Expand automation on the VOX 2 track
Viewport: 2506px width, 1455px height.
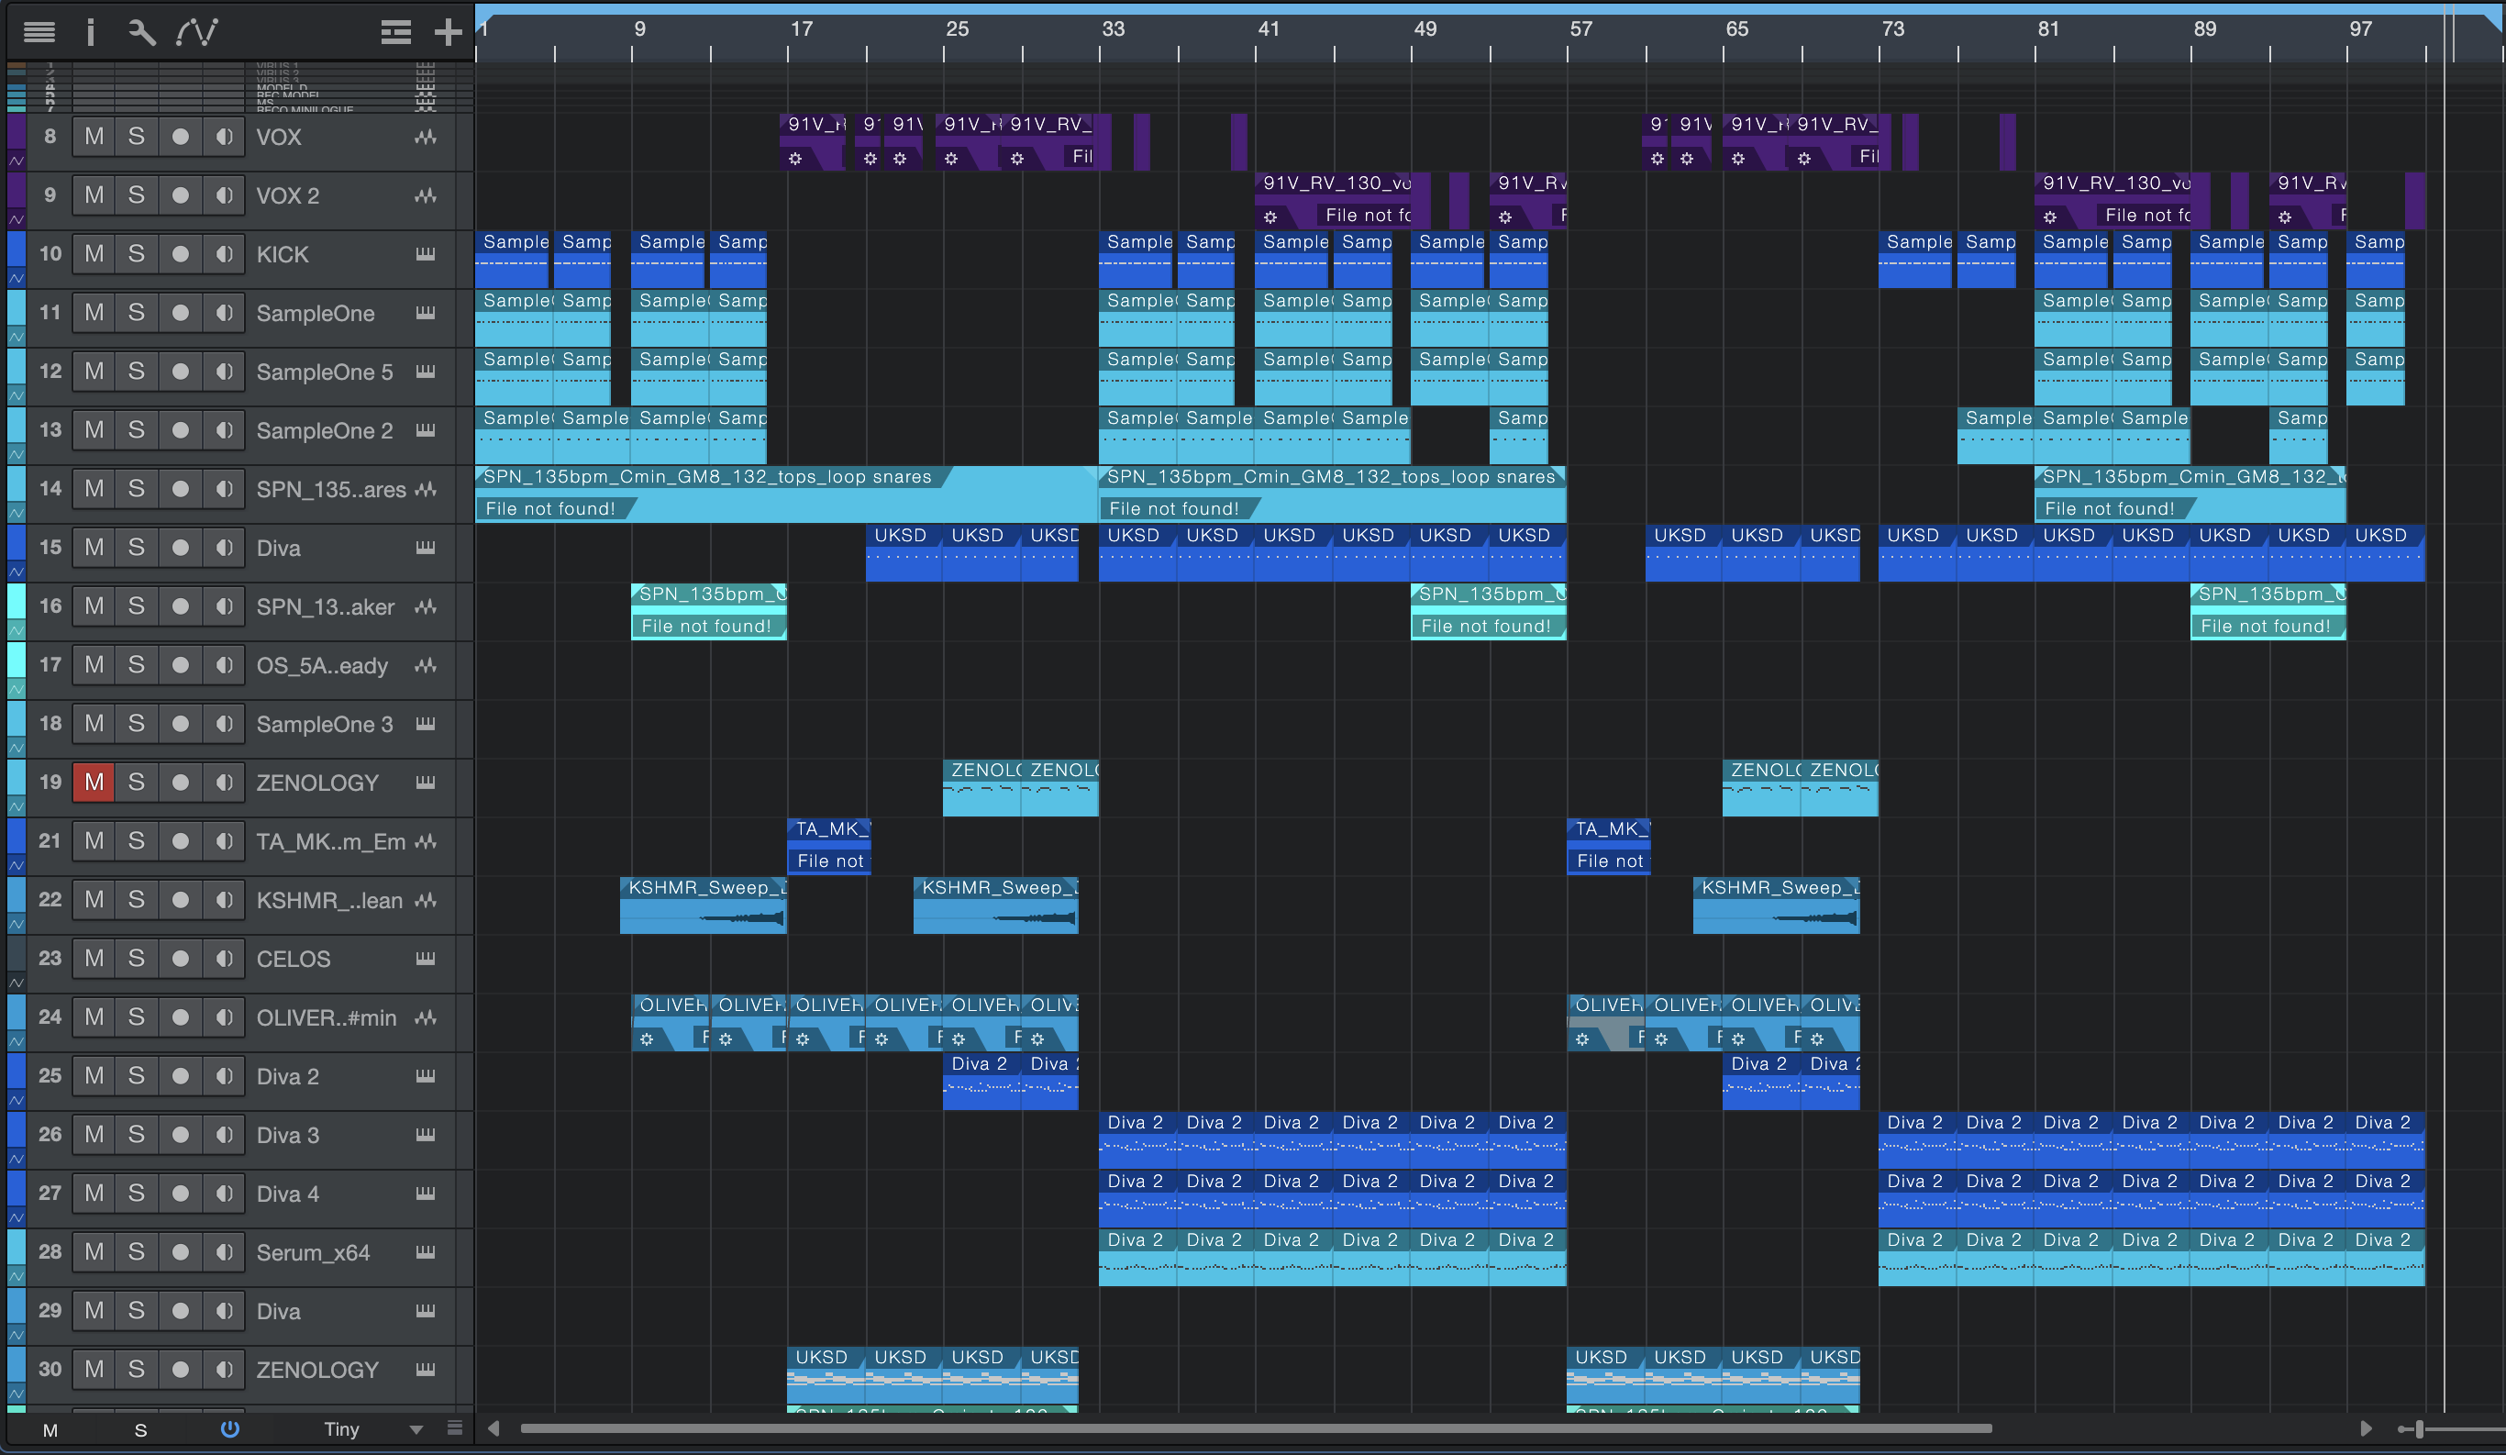[17, 218]
